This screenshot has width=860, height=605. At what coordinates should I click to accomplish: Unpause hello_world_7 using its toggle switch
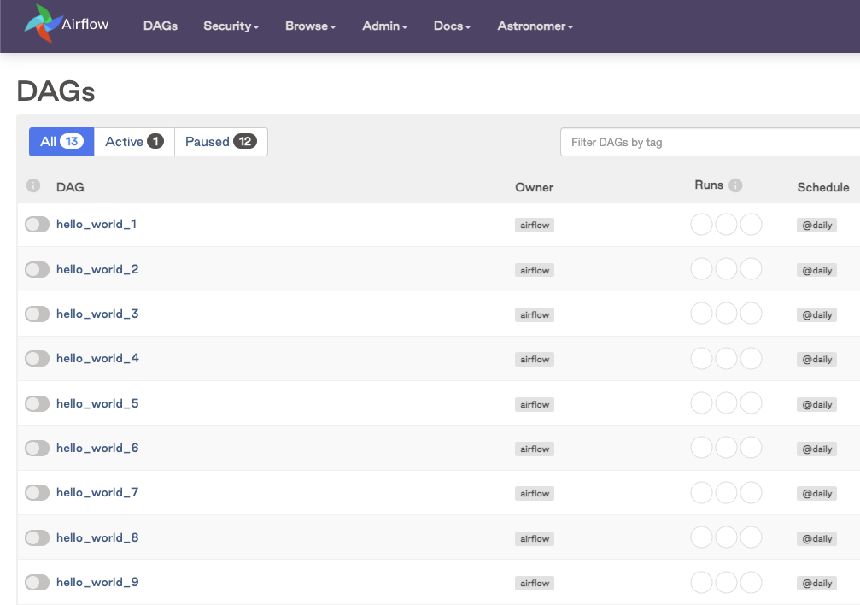click(37, 492)
